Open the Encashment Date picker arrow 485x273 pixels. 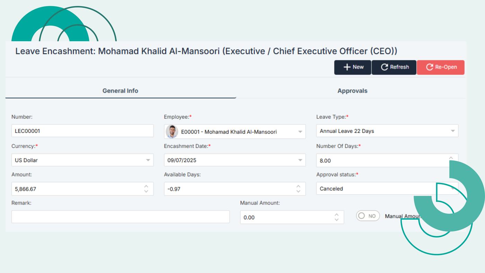(x=300, y=160)
